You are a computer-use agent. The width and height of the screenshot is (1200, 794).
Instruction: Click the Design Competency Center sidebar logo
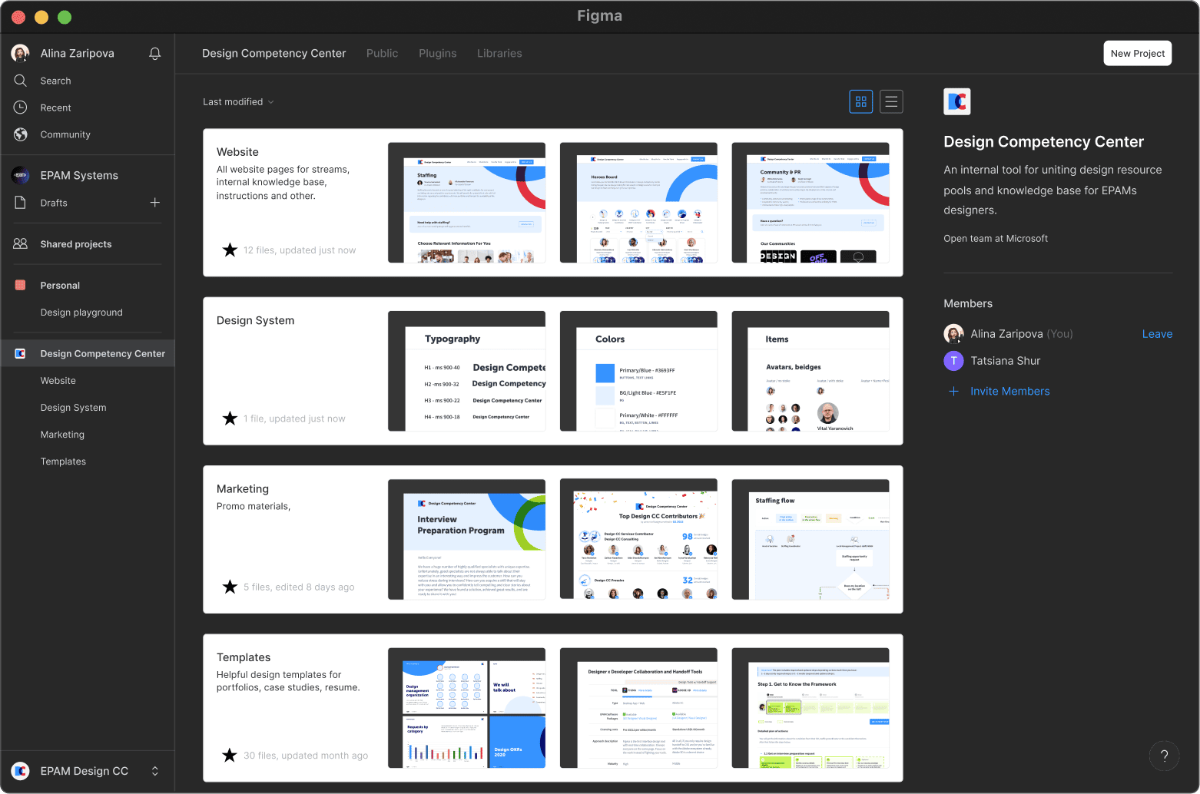21,353
